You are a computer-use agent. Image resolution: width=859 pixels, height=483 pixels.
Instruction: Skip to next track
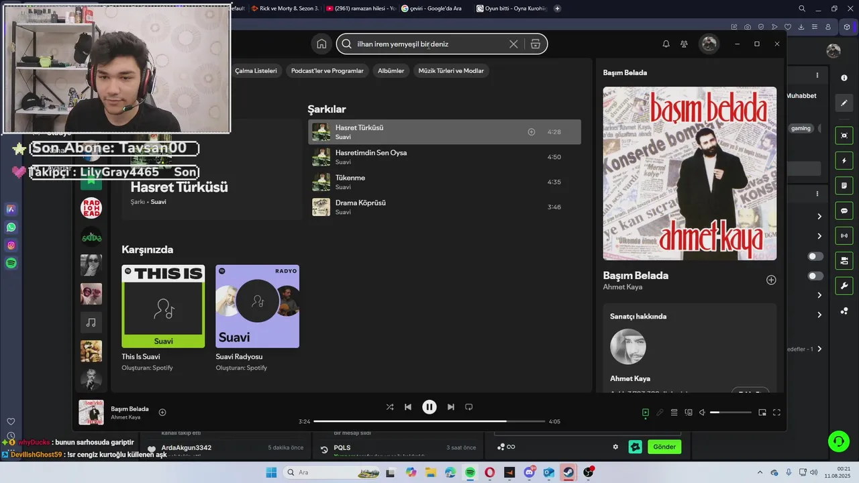[451, 407]
